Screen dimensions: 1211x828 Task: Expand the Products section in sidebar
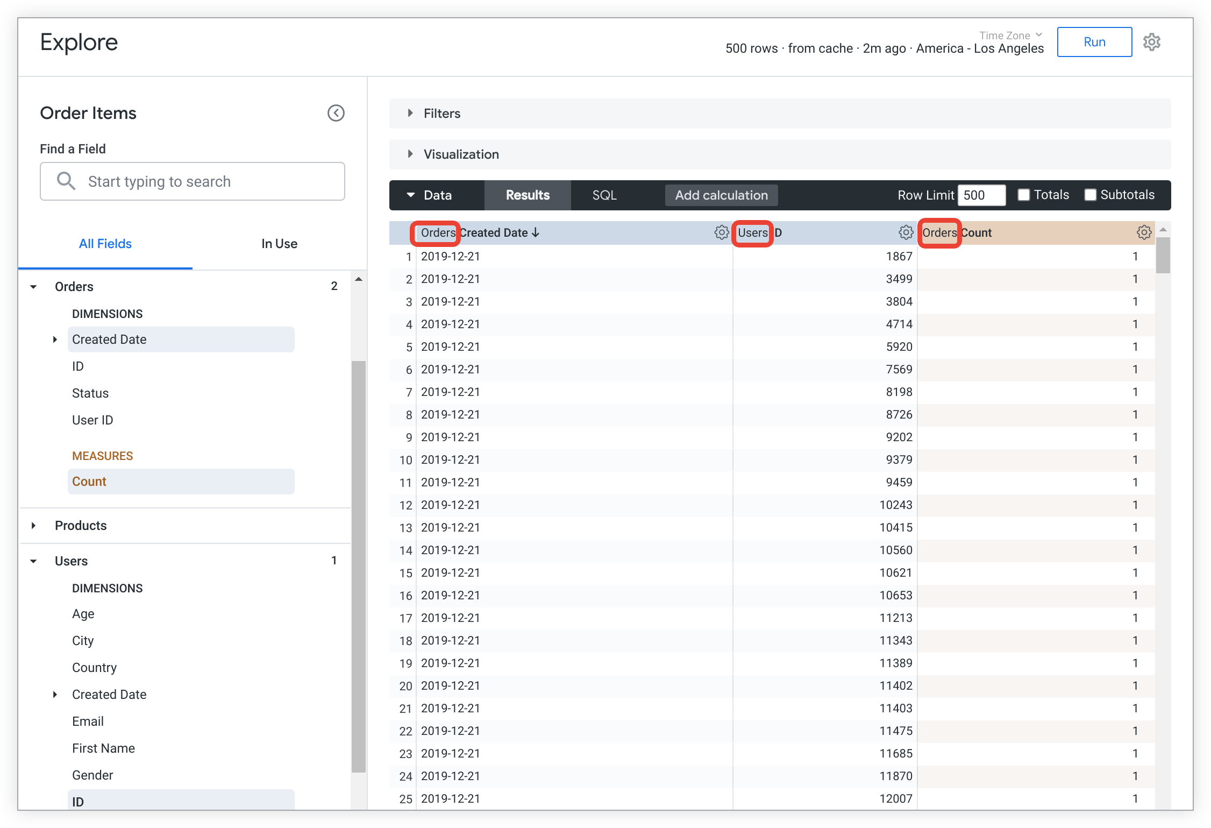point(44,525)
